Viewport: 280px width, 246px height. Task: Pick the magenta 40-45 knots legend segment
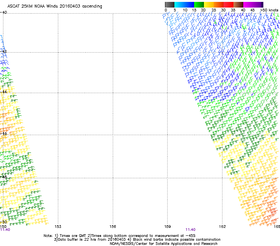point(248,5)
